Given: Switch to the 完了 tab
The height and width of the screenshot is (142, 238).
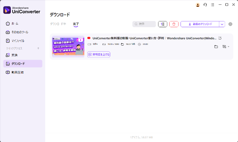Looking at the screenshot, I should pyautogui.click(x=76, y=24).
